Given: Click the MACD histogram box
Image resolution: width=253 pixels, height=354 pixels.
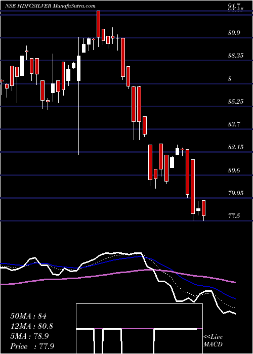Looking at the screenshot, I should 139,329.
